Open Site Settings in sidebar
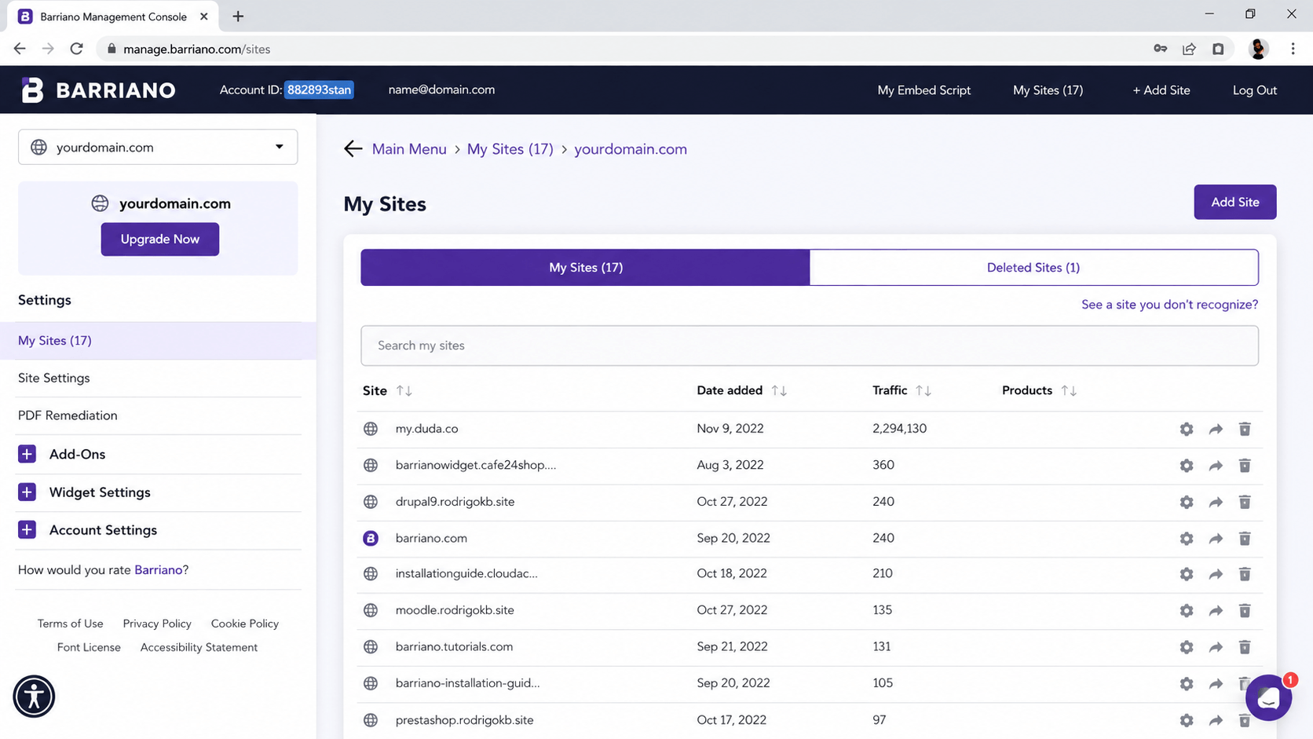Viewport: 1313px width, 739px height. click(54, 379)
